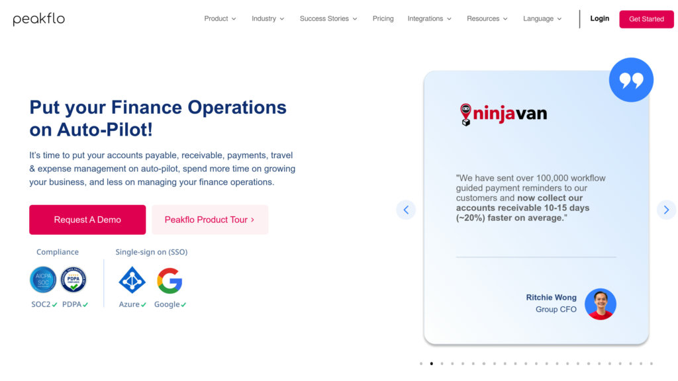Click the SOC2 compliance badge
678x381 pixels.
[43, 280]
